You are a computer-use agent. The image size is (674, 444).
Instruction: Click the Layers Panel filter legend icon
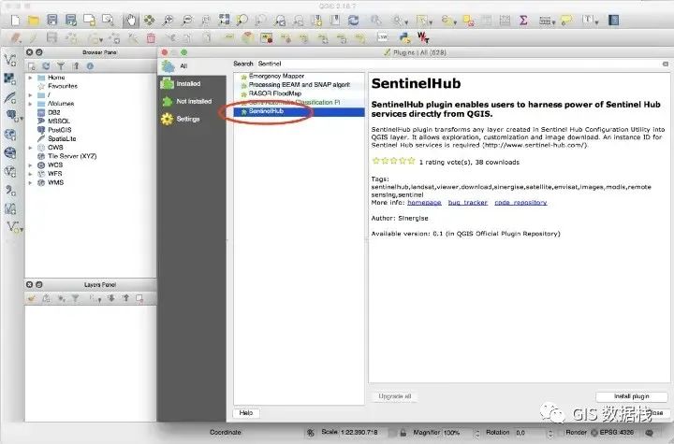coord(75,298)
